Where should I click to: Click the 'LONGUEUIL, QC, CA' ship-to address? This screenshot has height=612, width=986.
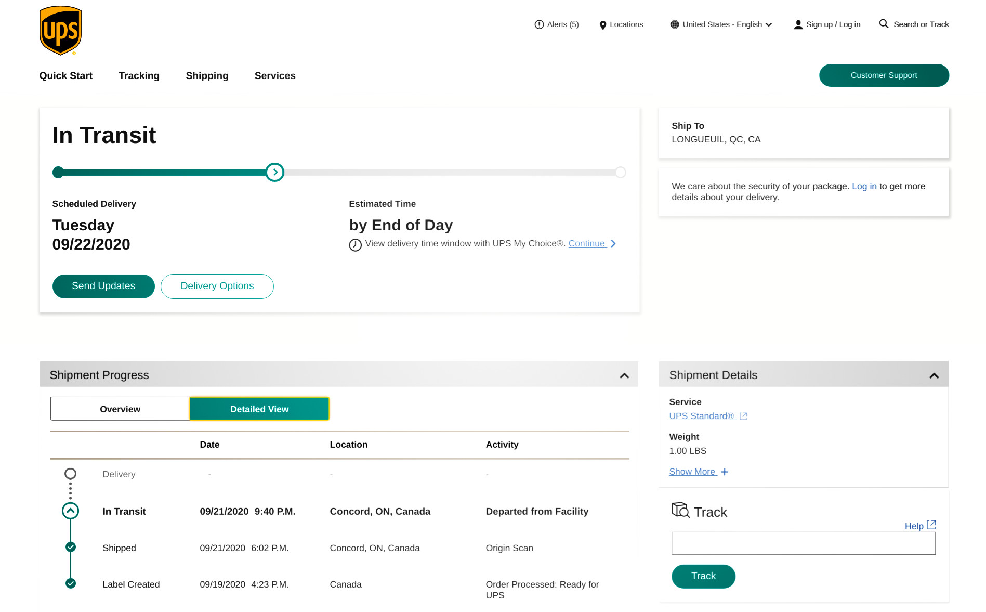pos(716,139)
